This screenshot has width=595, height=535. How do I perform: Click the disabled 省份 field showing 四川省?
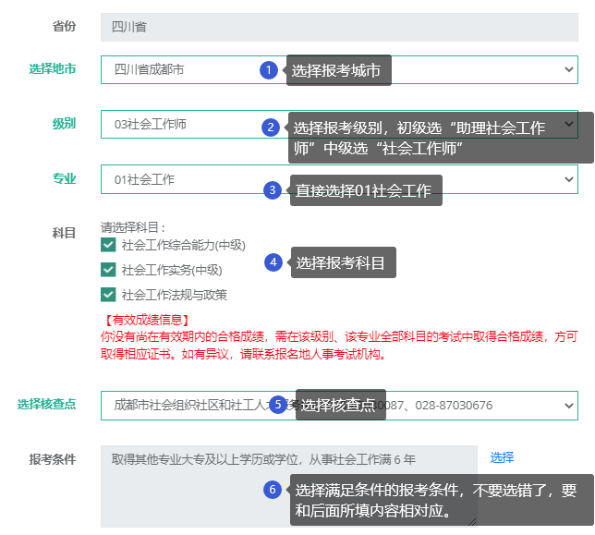[x=338, y=27]
